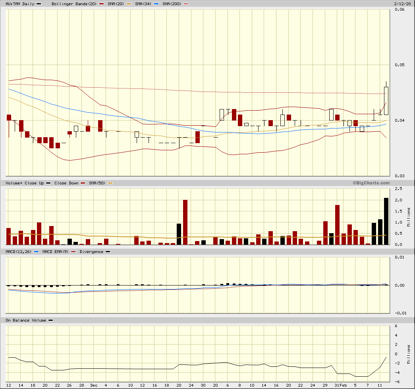This screenshot has height=389, width=415.
Task: Click the 0.04 price axis value
Action: pyautogui.click(x=400, y=121)
